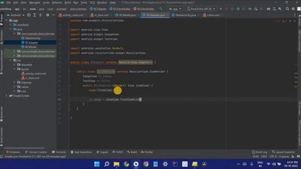Show hidden system tray icons chevron
Viewport: 301px width, 169px height.
pos(238,164)
